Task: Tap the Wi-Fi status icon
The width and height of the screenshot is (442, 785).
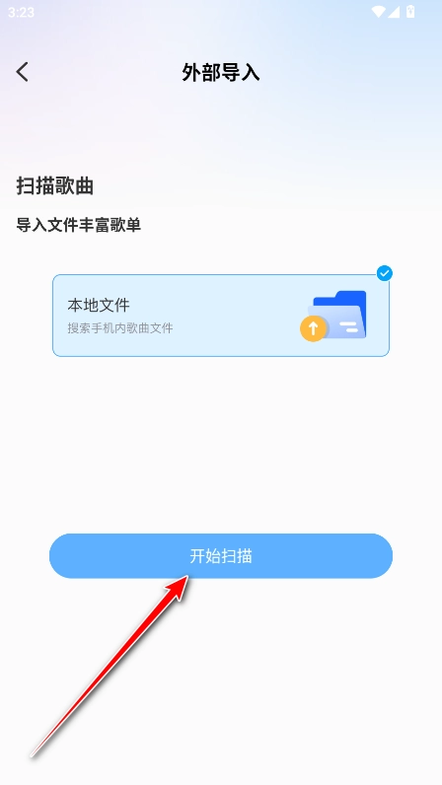Action: (379, 12)
